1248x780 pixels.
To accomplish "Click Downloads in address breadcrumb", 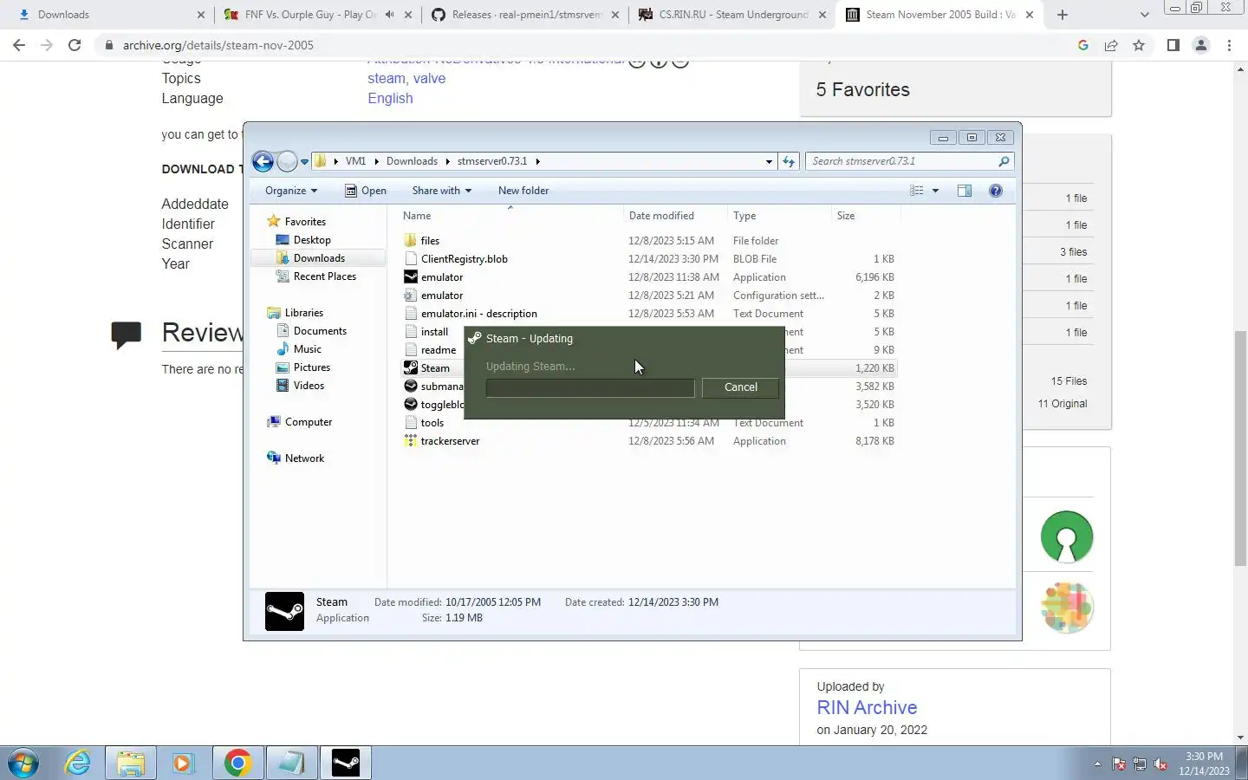I will pos(412,161).
